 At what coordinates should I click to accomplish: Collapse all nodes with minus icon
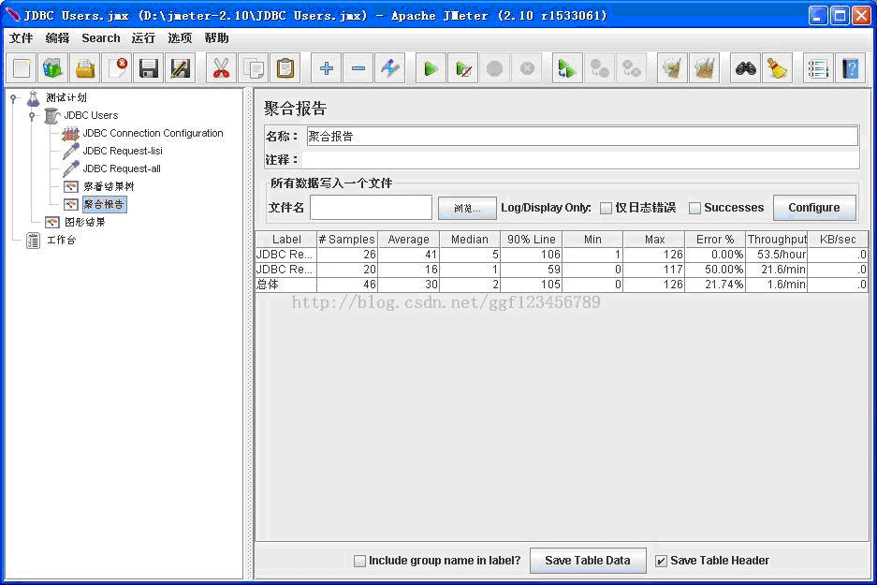pos(358,68)
